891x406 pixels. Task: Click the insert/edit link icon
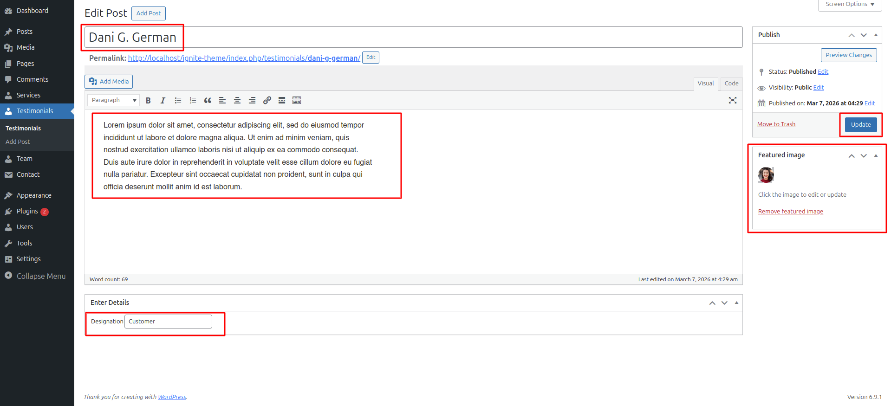click(x=267, y=100)
